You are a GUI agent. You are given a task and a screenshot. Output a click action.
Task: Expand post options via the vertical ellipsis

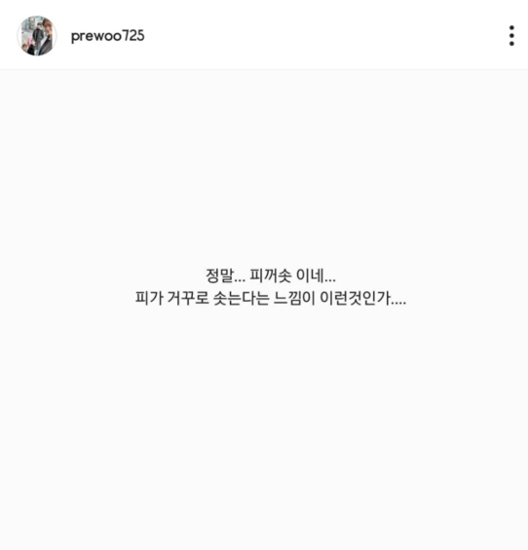tap(511, 35)
